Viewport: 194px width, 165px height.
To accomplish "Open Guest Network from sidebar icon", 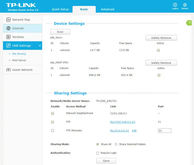I will [8, 70].
